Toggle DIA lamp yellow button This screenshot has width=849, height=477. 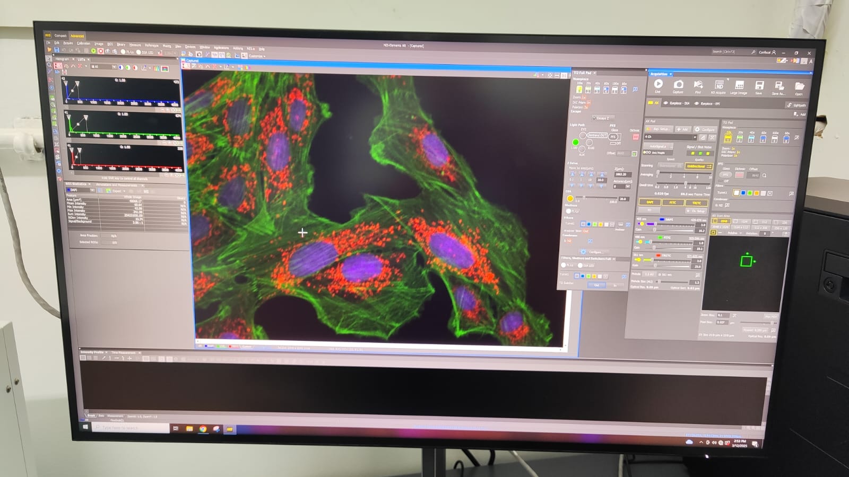coord(570,198)
